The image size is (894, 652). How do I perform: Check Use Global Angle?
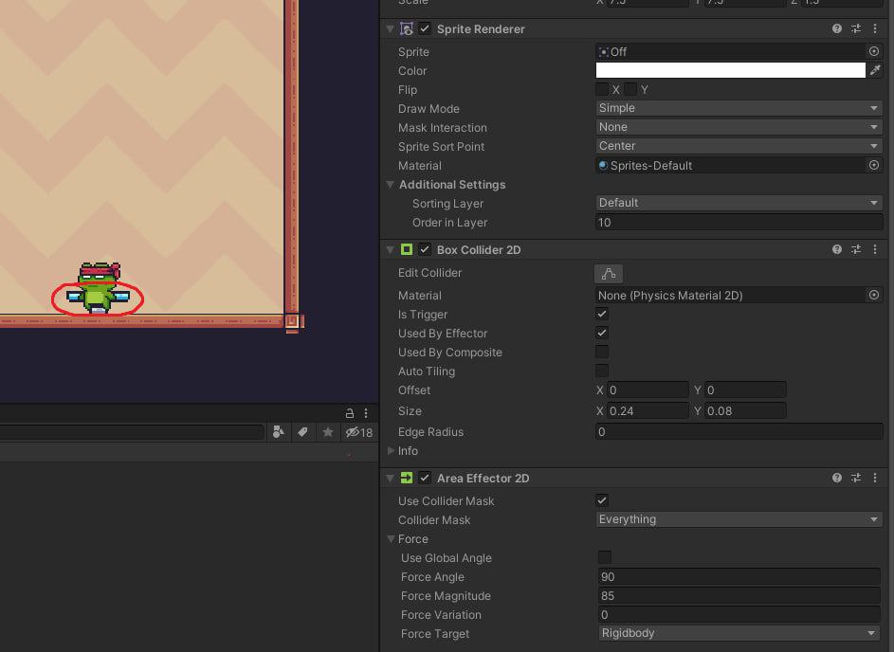click(605, 557)
